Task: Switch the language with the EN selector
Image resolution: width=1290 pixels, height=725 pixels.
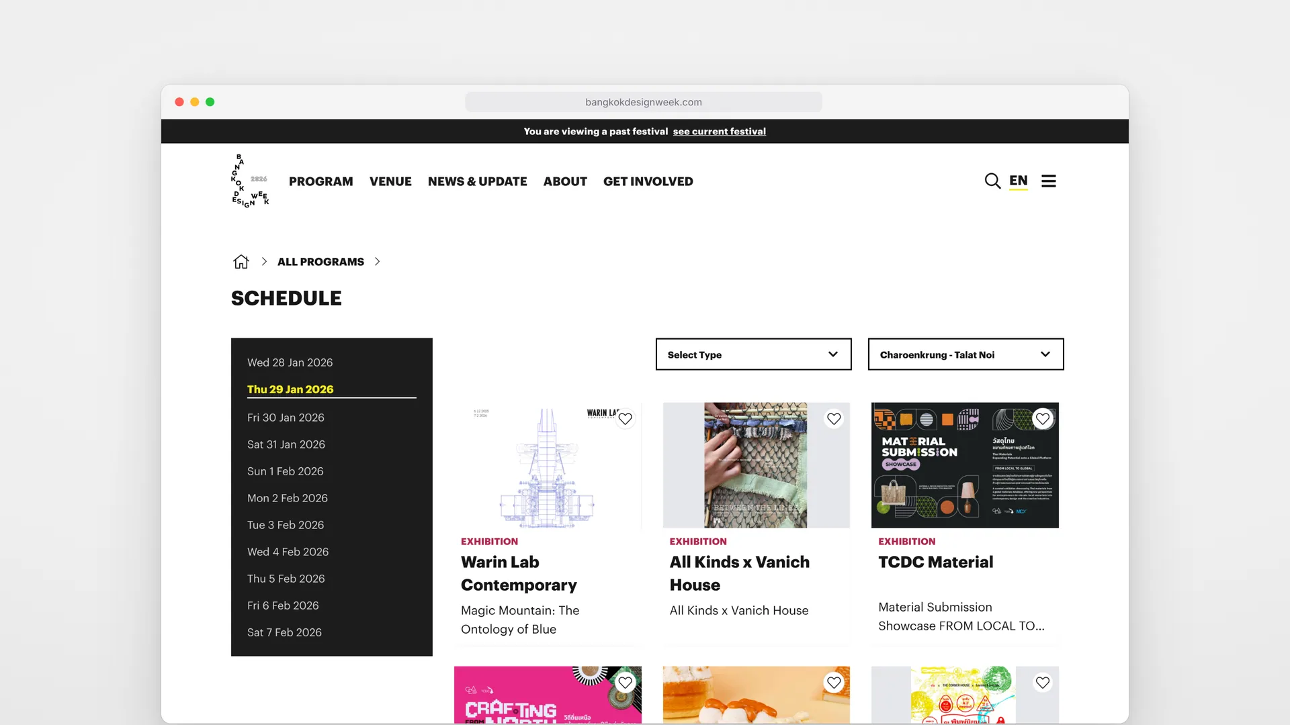Action: (x=1018, y=181)
